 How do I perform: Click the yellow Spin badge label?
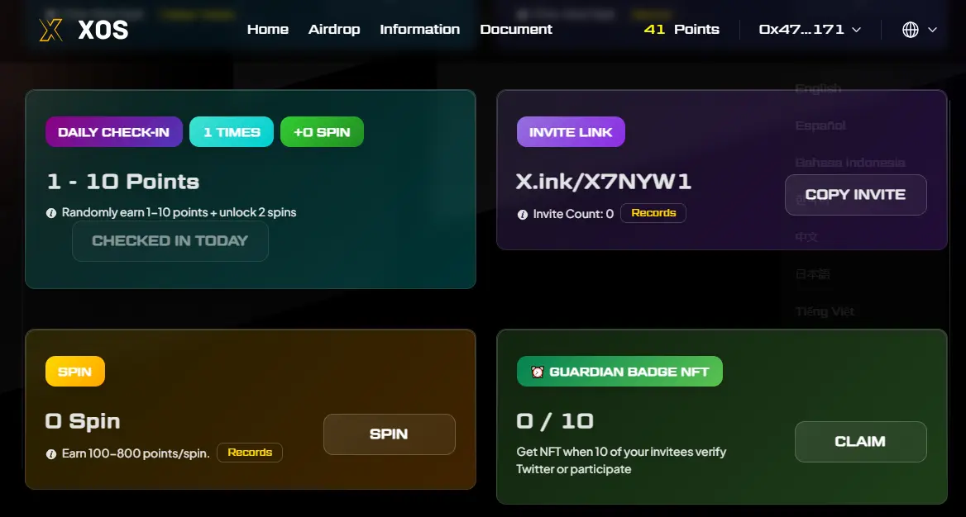(75, 372)
